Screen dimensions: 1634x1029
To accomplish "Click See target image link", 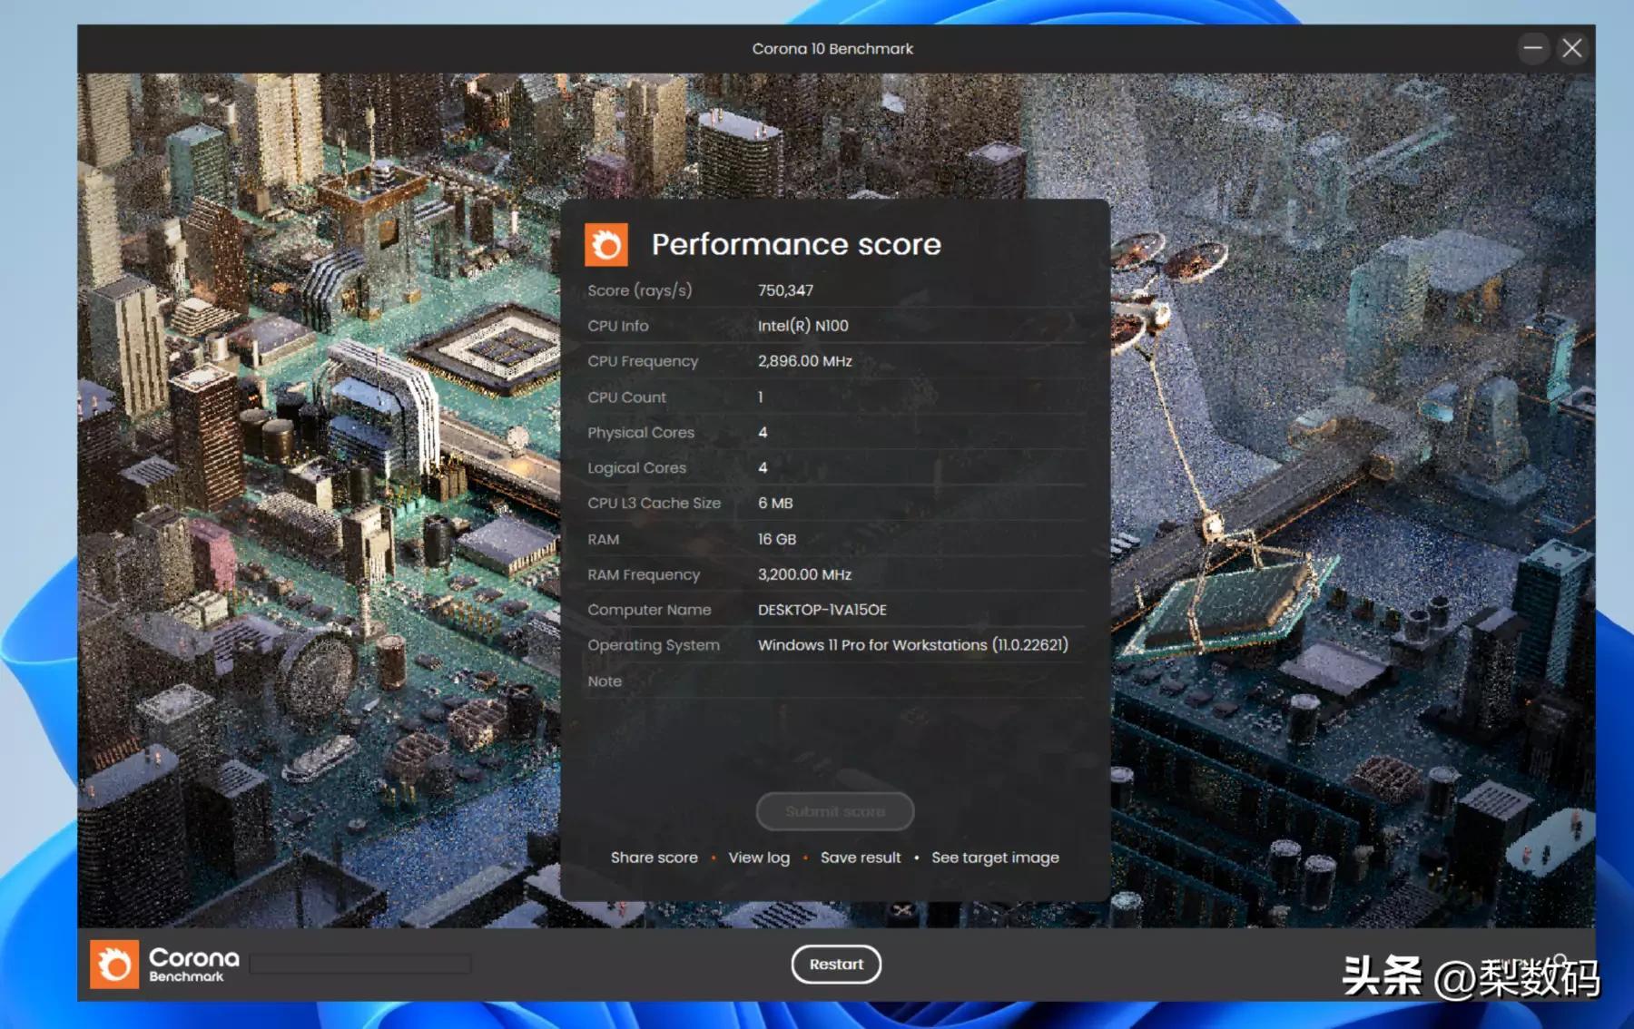I will [x=995, y=857].
